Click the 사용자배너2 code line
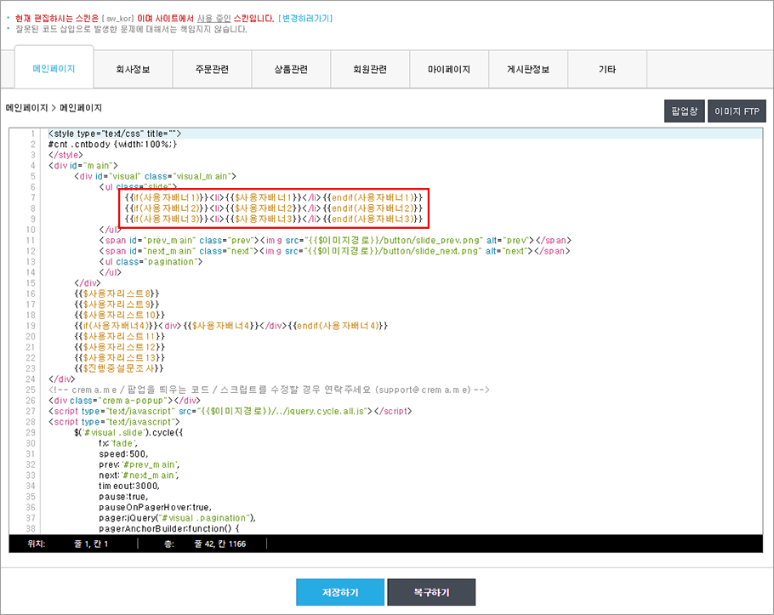 coord(274,208)
